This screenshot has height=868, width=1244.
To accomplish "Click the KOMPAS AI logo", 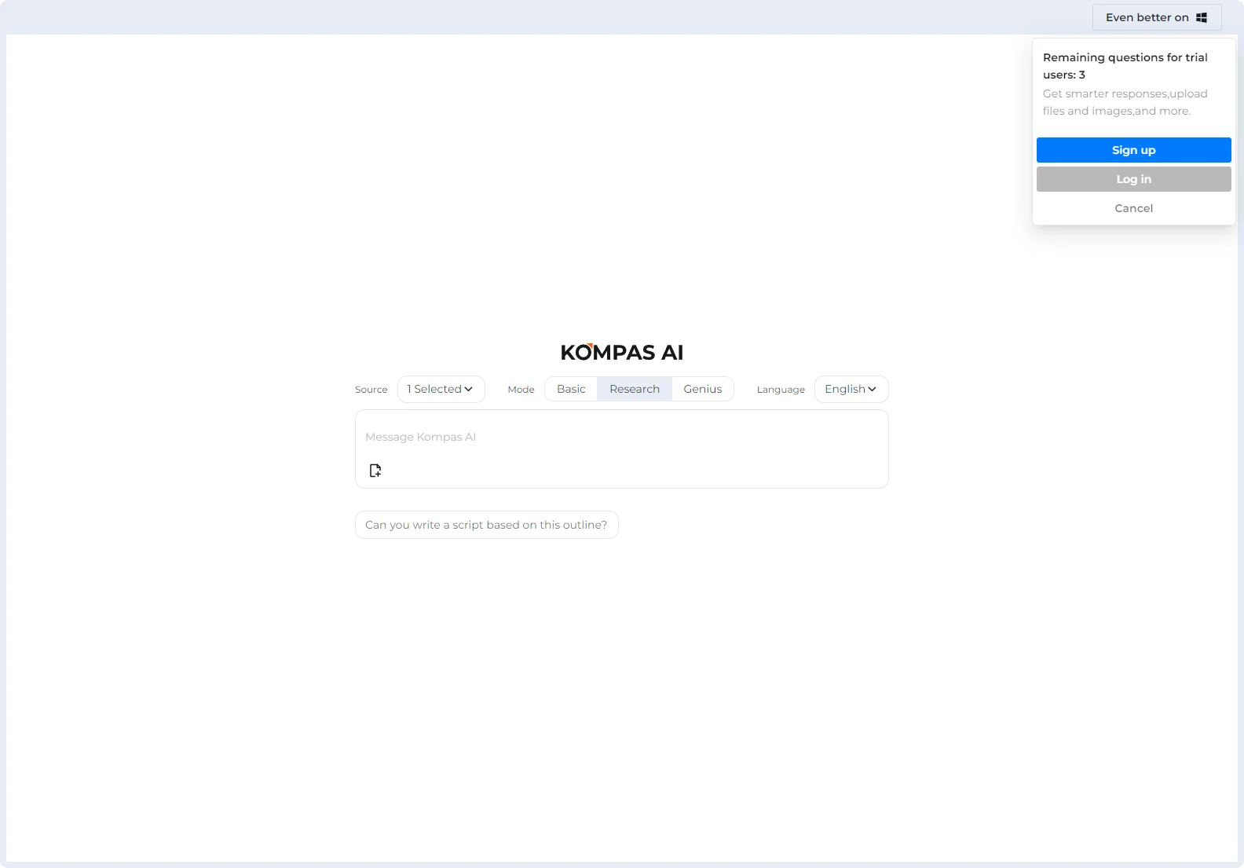I will 621,352.
